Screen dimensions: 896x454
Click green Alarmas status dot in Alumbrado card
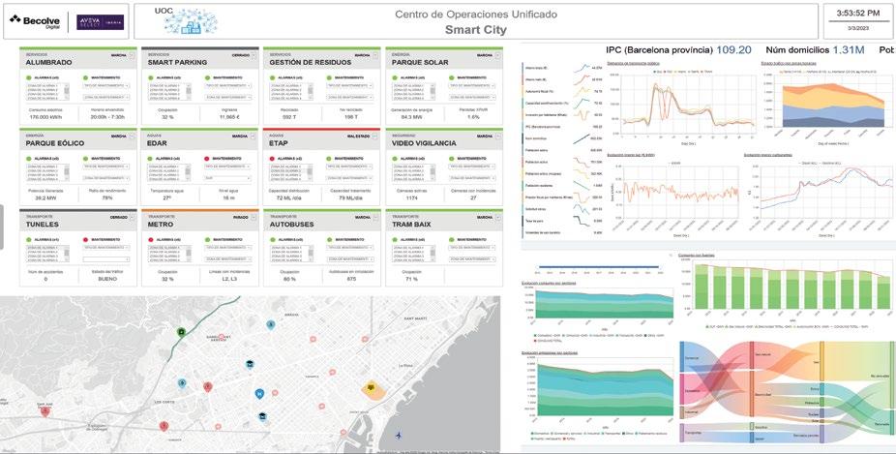coord(28,77)
